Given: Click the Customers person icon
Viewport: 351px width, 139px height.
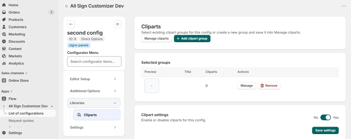Looking at the screenshot, I should pyautogui.click(x=4, y=27).
